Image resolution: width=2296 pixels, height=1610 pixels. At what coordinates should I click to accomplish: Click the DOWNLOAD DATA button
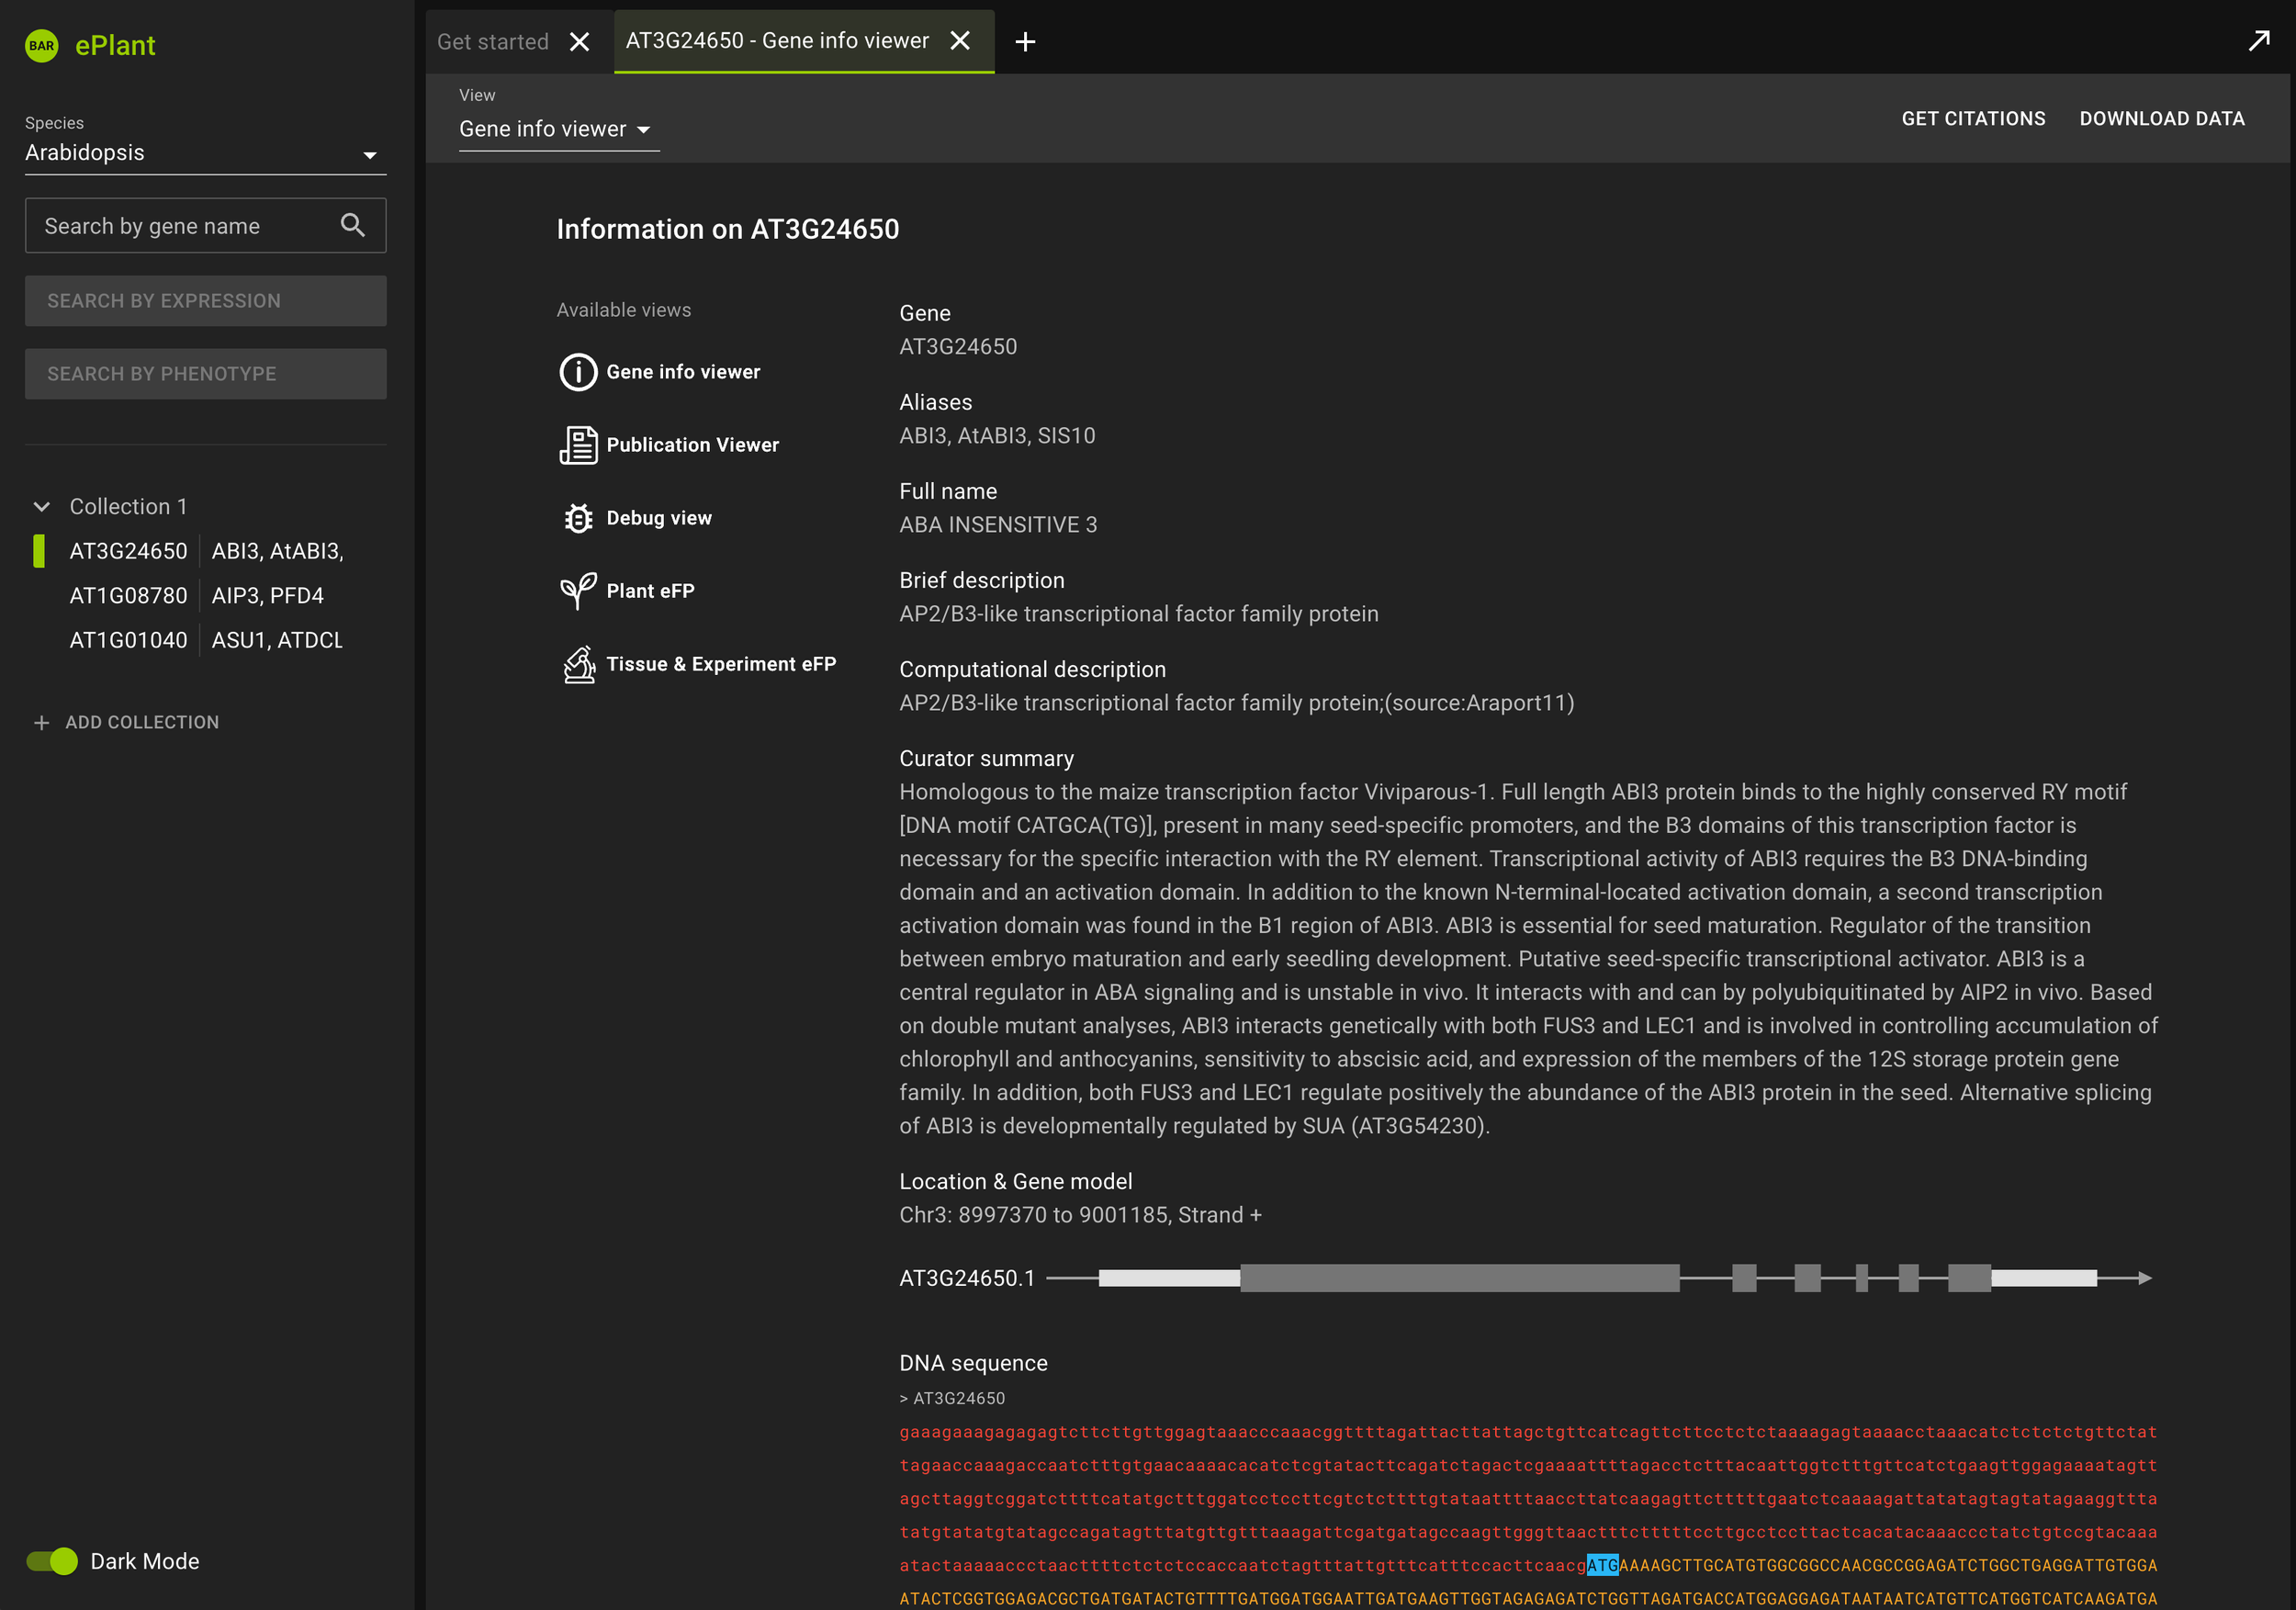click(2162, 119)
